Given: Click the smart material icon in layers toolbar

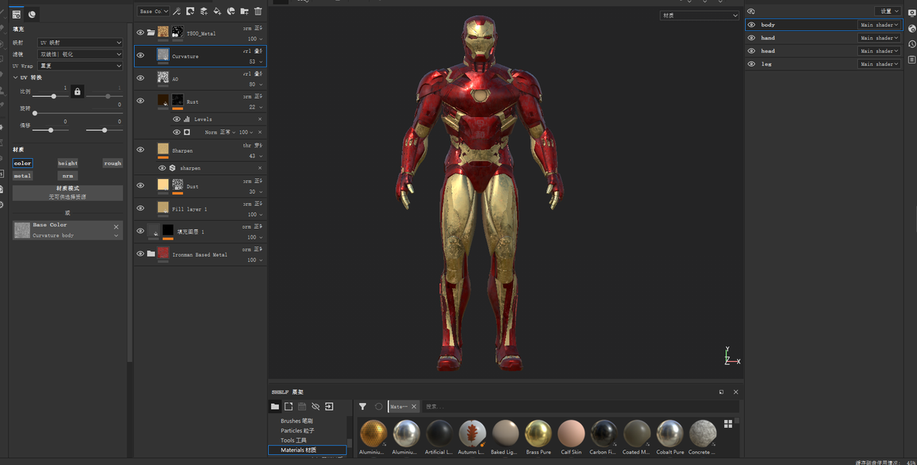Looking at the screenshot, I should tap(231, 11).
